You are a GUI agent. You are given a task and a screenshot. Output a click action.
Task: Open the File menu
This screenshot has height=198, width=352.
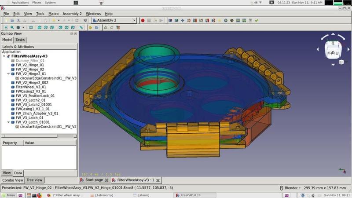(x=6, y=14)
